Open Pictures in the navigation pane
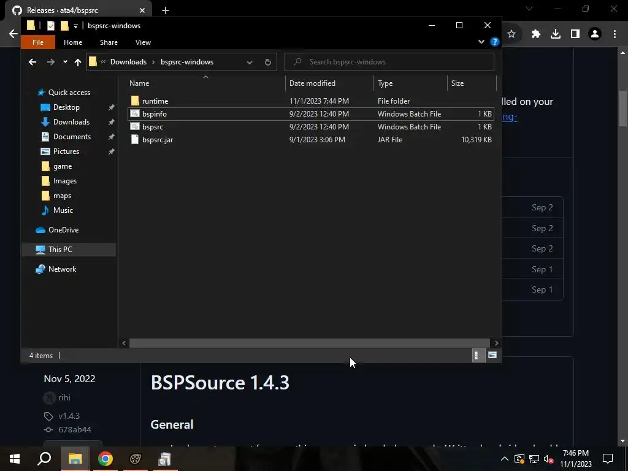 66,151
